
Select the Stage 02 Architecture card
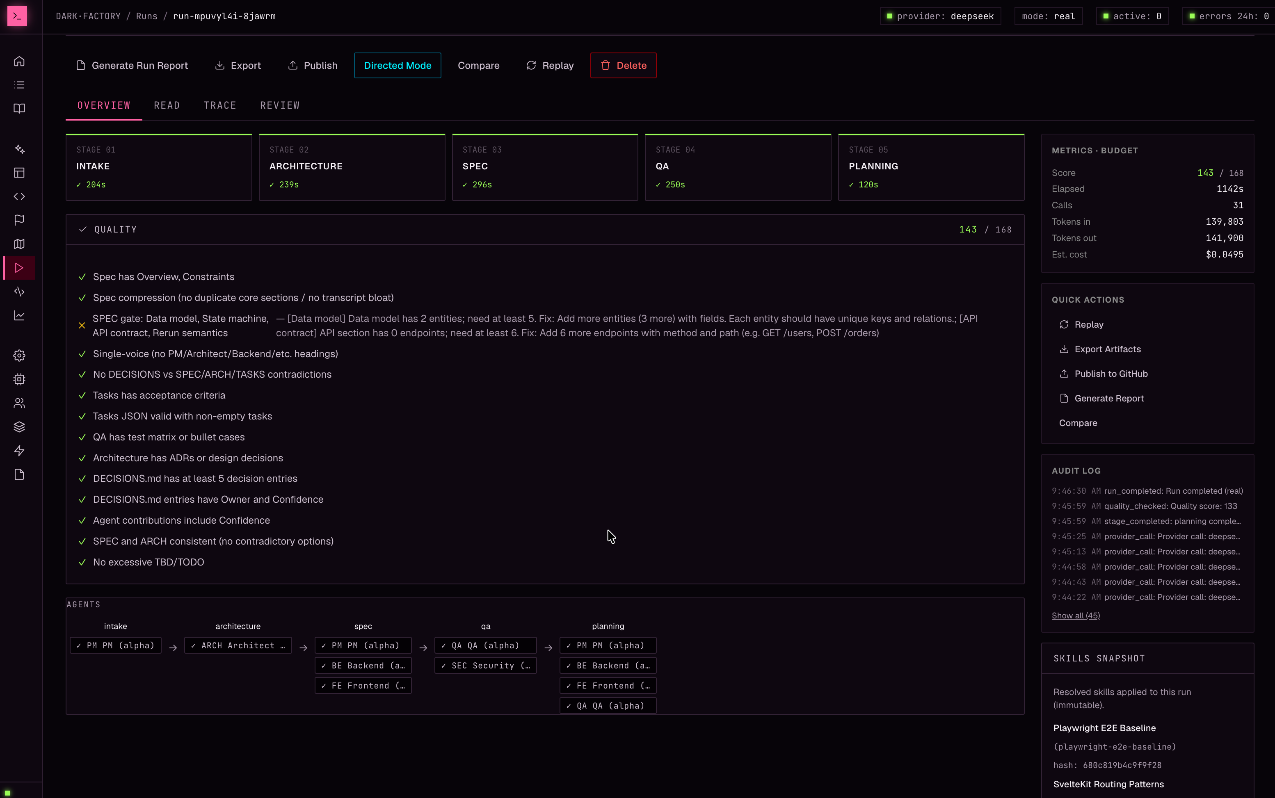pos(352,167)
